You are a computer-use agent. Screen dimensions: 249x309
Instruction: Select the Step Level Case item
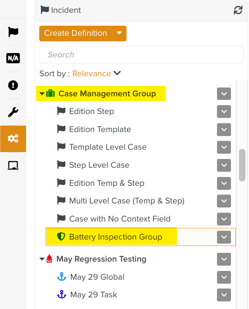pyautogui.click(x=99, y=165)
